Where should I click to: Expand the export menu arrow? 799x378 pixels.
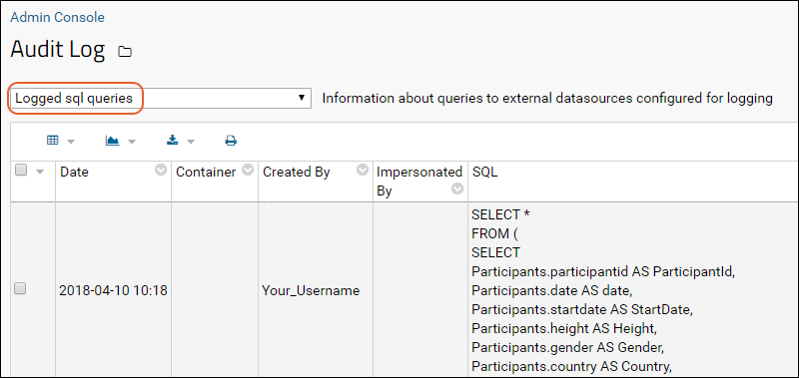tap(191, 142)
